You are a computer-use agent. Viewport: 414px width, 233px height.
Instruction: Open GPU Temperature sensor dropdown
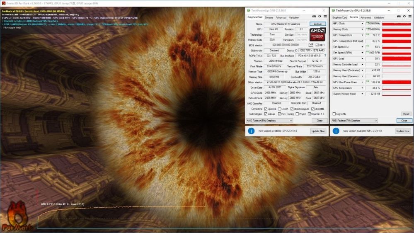pos(362,35)
